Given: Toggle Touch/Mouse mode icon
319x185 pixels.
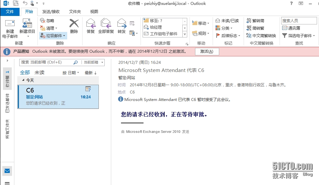Looking at the screenshot, I should (32, 3).
